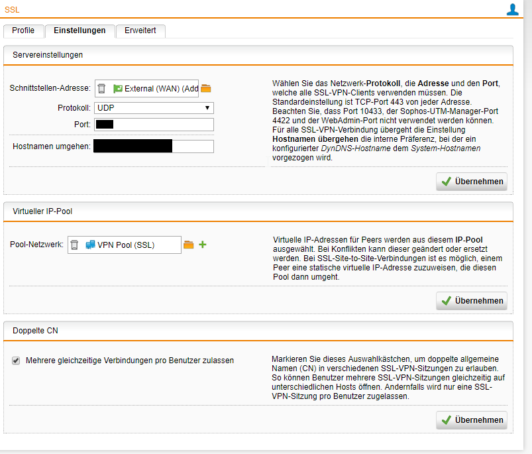Toggle multiple simultaneous connections per user checkbox

[x=16, y=361]
